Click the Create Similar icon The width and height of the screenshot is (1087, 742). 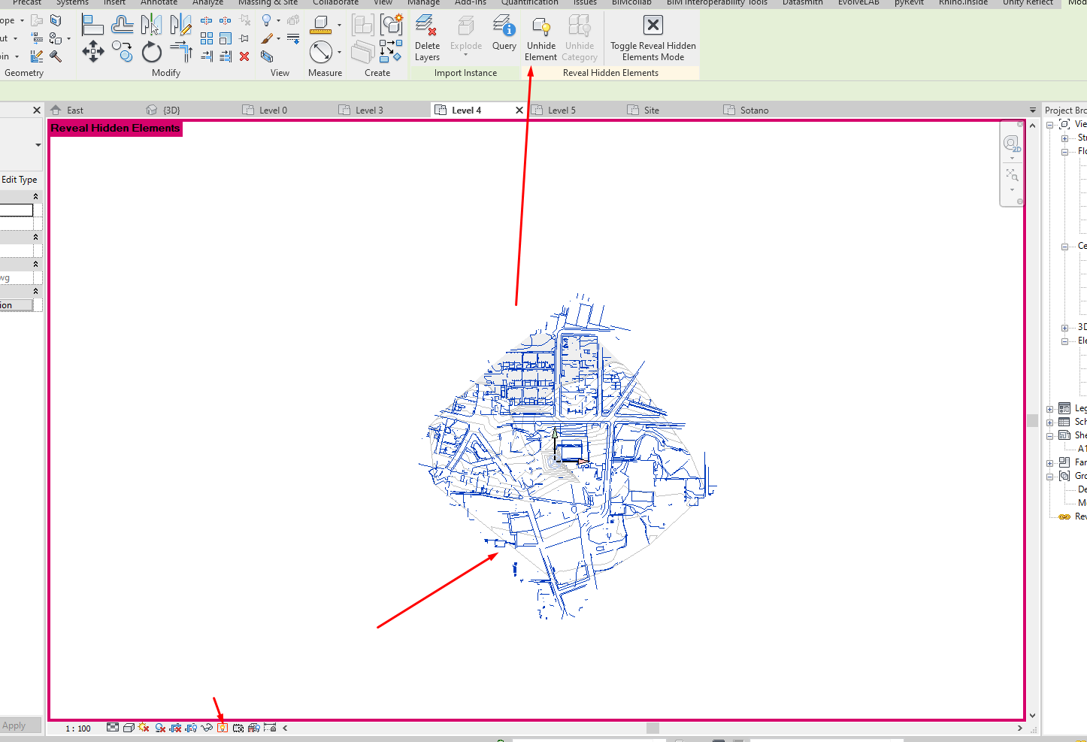pyautogui.click(x=391, y=51)
